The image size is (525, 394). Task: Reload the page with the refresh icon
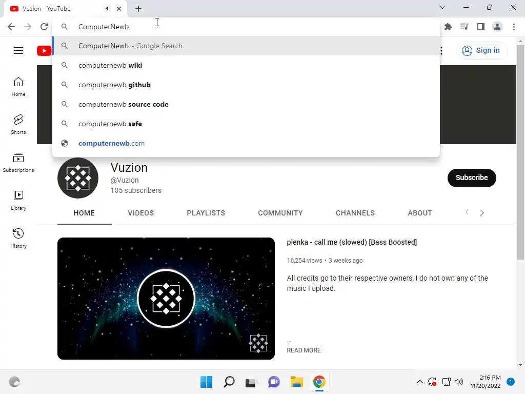tap(44, 27)
